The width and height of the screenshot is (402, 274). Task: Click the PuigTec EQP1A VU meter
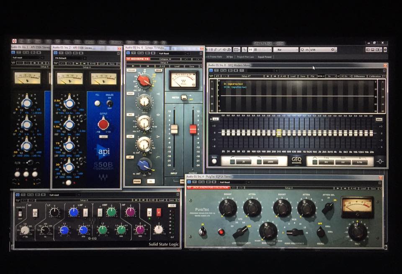click(357, 207)
